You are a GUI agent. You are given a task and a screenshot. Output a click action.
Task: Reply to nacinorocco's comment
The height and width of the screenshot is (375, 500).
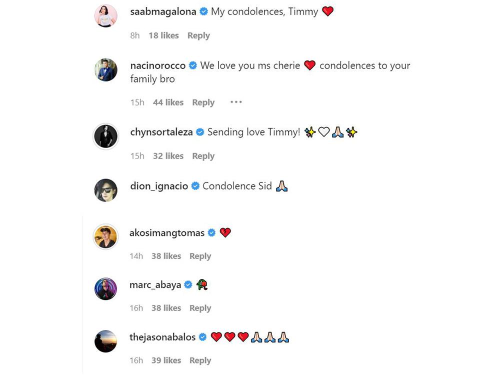203,102
